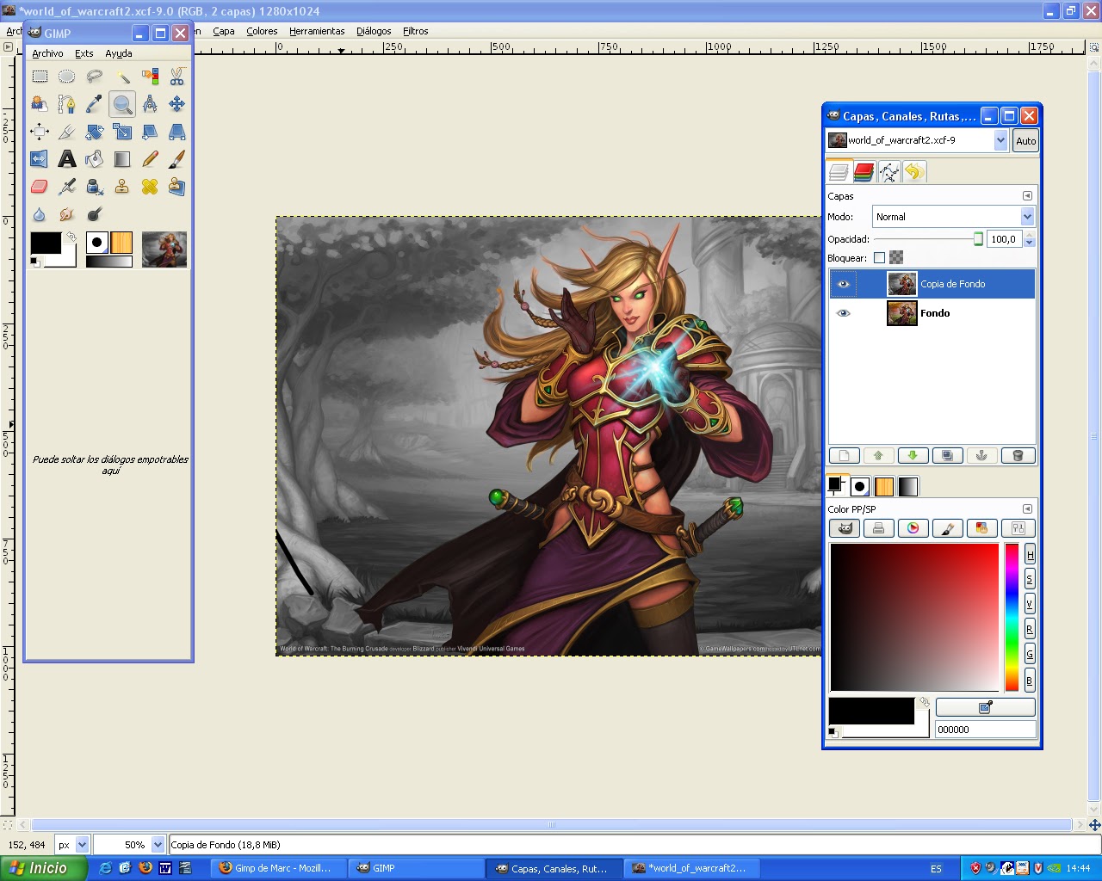Hide the Copia de Fondo layer
The image size is (1102, 881).
[843, 284]
